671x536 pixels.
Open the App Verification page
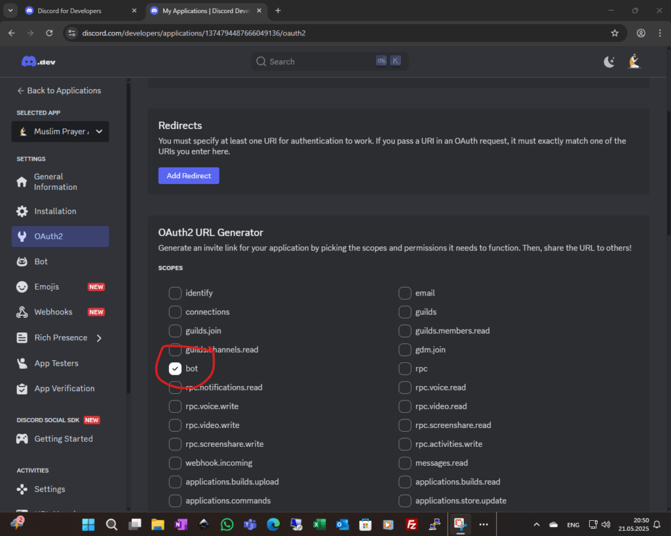pos(60,389)
